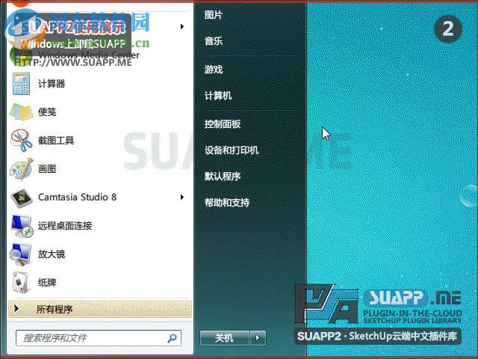The height and width of the screenshot is (359, 478).
Task: Open the Snipping Tool scissors icon
Action: coord(22,141)
